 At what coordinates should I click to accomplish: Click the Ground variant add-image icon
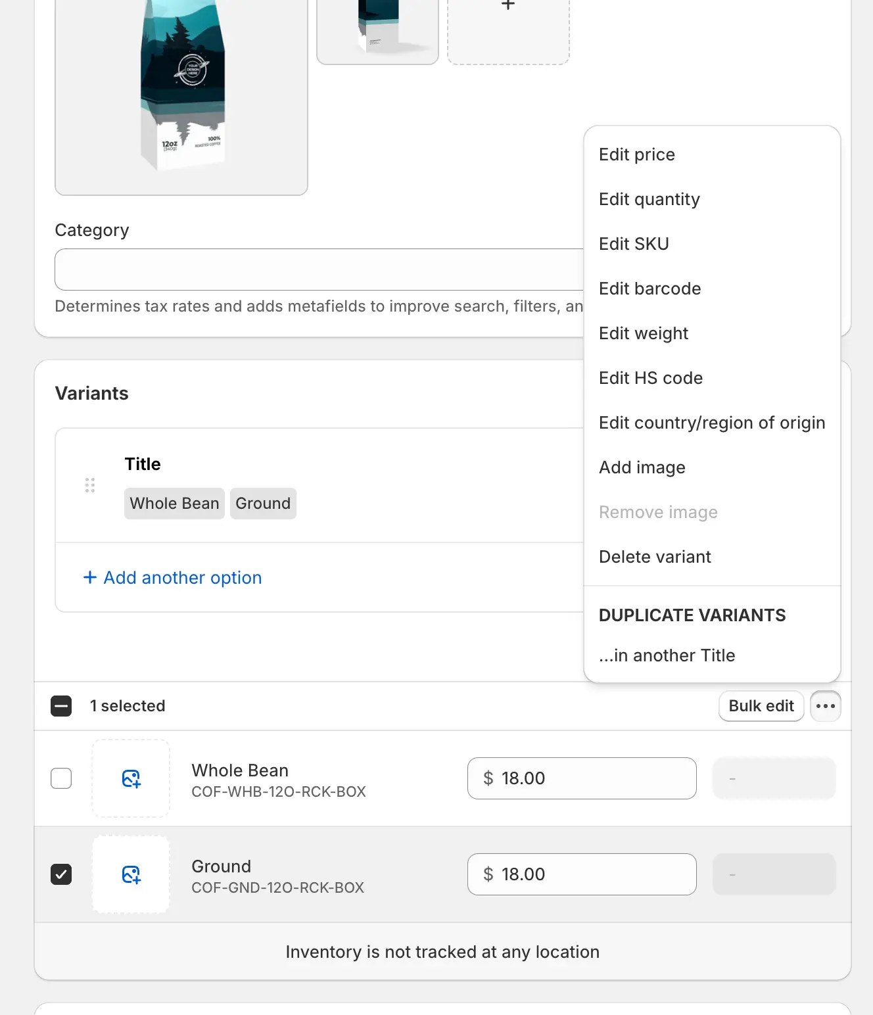(131, 874)
